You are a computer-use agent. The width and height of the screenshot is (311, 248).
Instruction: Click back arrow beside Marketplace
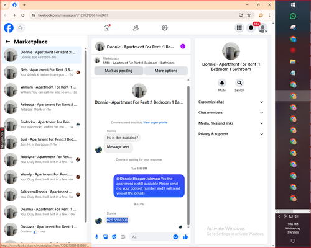7,42
